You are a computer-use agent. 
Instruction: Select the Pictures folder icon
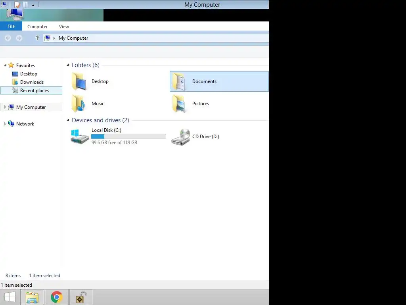click(179, 104)
